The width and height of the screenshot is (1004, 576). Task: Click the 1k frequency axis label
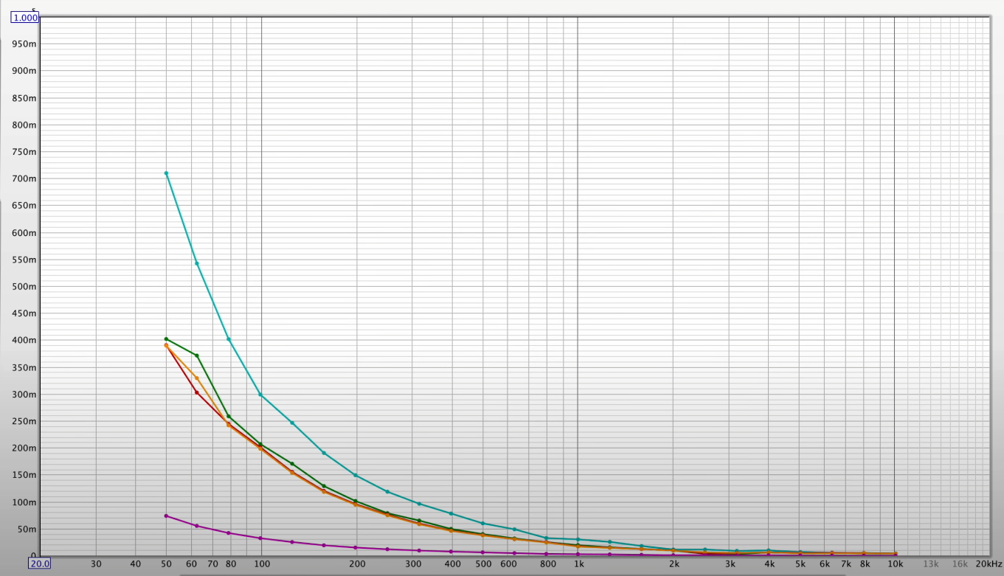pyautogui.click(x=579, y=564)
